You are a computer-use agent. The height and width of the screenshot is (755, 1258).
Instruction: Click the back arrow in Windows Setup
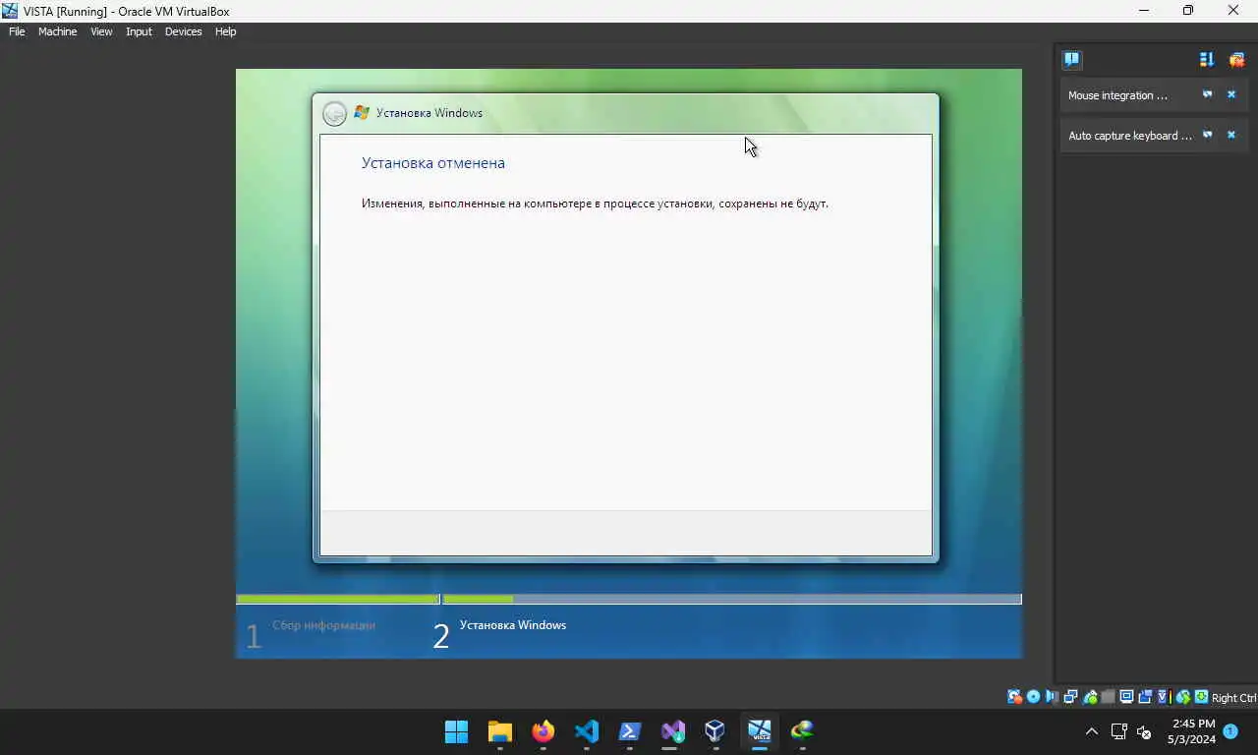coord(334,113)
